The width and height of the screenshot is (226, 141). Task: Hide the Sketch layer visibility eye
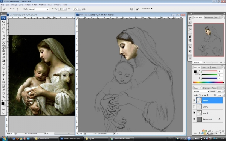point(194,100)
